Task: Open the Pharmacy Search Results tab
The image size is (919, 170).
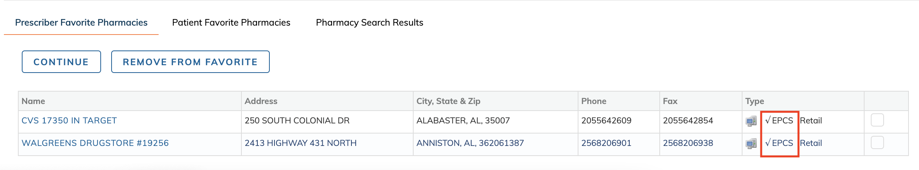Action: pyautogui.click(x=369, y=23)
